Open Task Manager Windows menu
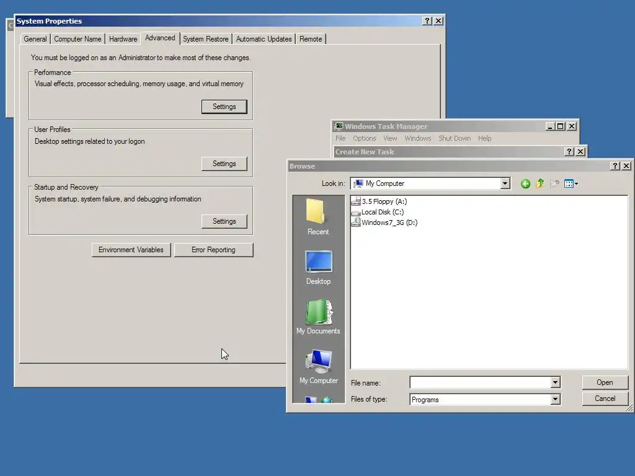 pos(417,138)
